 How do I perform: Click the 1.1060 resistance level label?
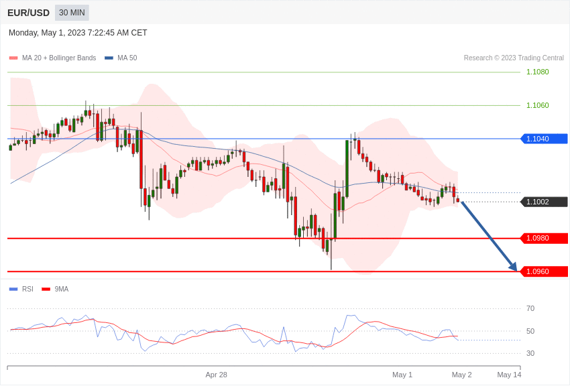coord(538,105)
